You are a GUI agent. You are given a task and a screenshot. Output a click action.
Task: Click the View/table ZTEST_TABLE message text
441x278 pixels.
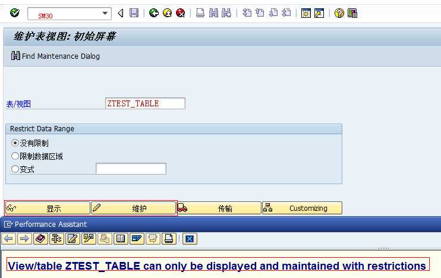(x=218, y=265)
